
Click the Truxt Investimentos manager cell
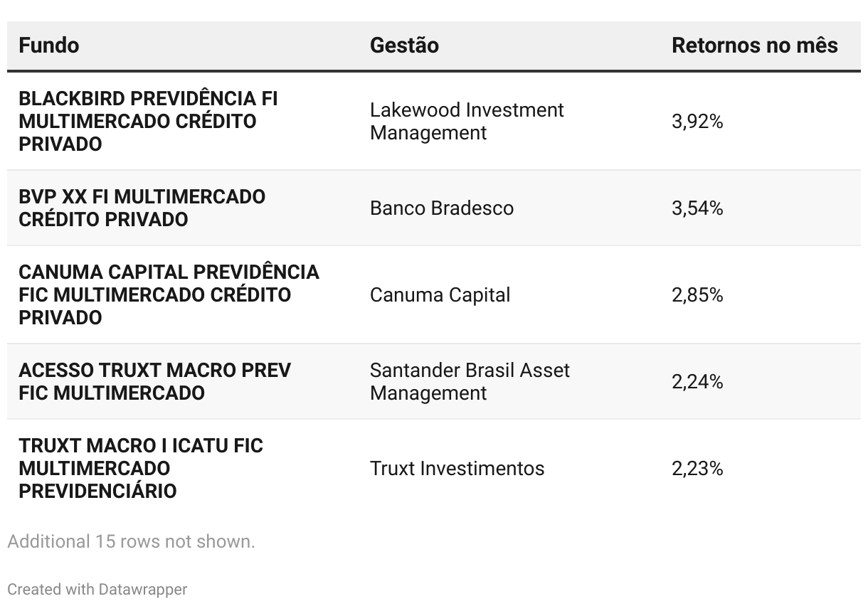457,468
